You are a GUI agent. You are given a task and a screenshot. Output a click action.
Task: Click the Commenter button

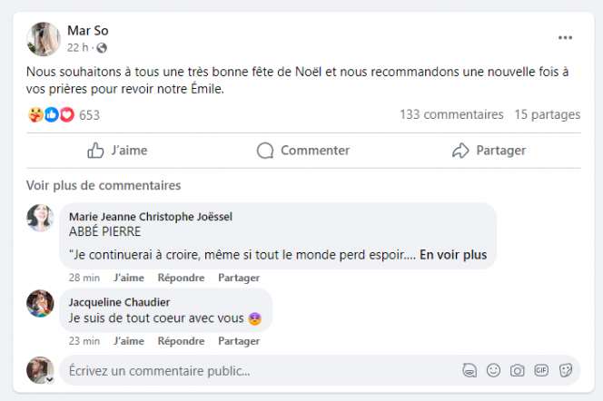click(x=303, y=151)
